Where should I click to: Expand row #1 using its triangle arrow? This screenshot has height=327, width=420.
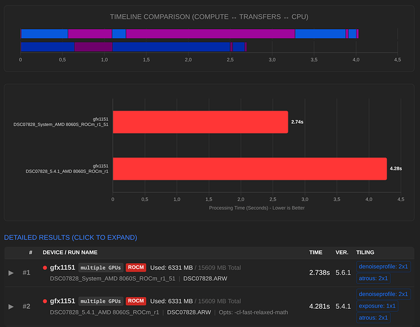[x=11, y=273]
